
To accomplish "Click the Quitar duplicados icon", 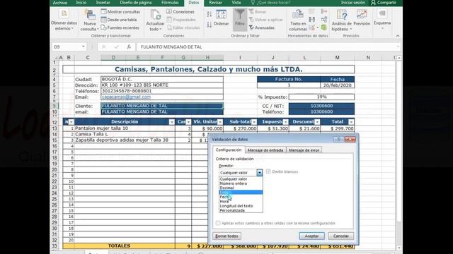I will point(311,20).
